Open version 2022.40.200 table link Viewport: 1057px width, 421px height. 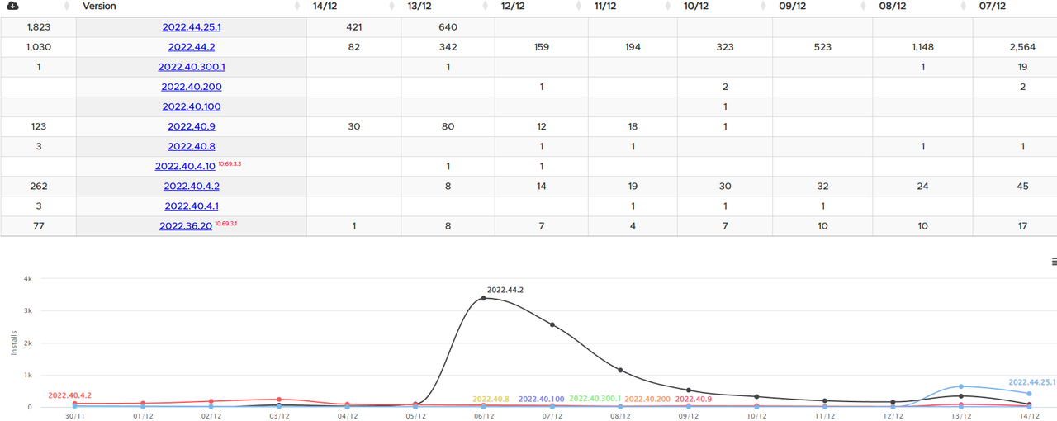tap(192, 87)
